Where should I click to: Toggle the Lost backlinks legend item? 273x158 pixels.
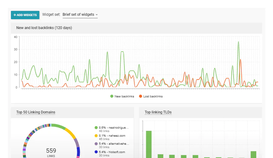click(x=151, y=96)
